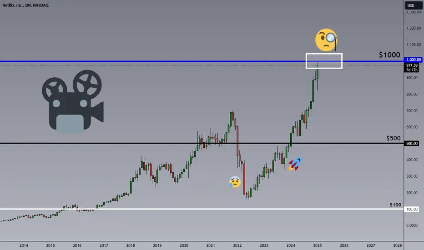The image size is (424, 250).
Task: Click 2025 on the time axis
Action: (x=317, y=245)
